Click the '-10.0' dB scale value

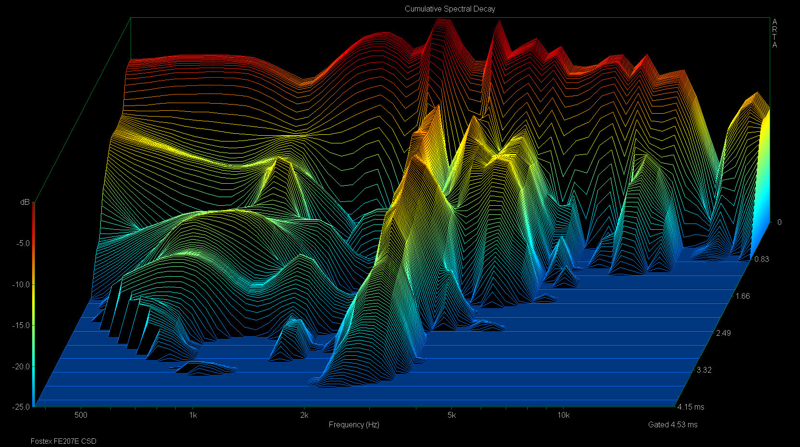click(x=21, y=284)
